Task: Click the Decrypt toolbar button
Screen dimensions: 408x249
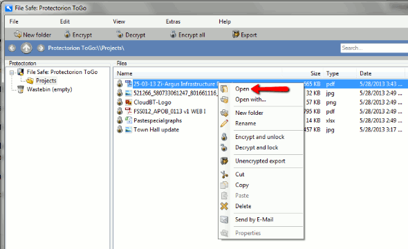Action: [131, 35]
